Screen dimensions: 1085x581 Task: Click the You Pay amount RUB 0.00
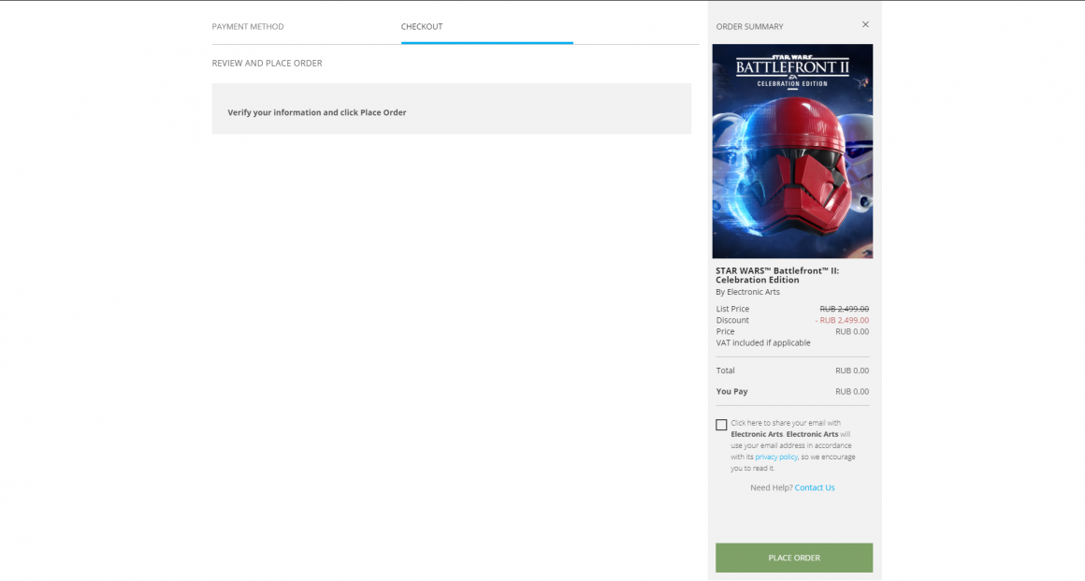(x=851, y=392)
